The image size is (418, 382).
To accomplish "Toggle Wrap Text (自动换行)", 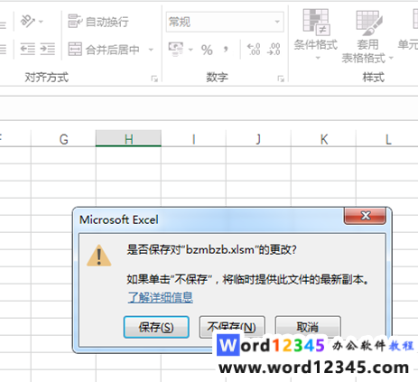I will 98,22.
